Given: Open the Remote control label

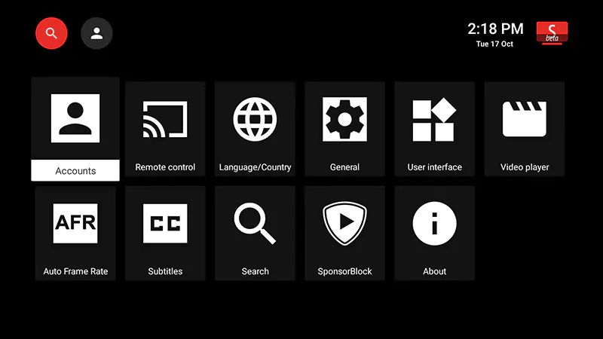Looking at the screenshot, I should pos(165,167).
